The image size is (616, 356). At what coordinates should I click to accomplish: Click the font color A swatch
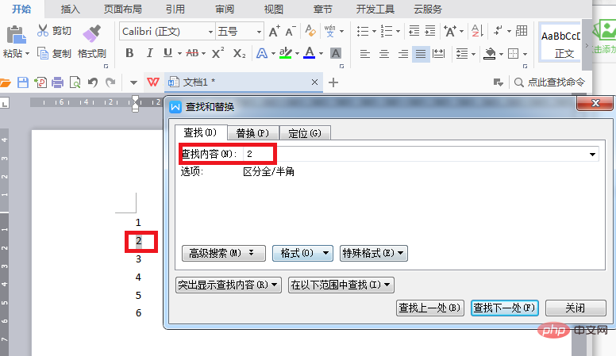click(x=310, y=53)
